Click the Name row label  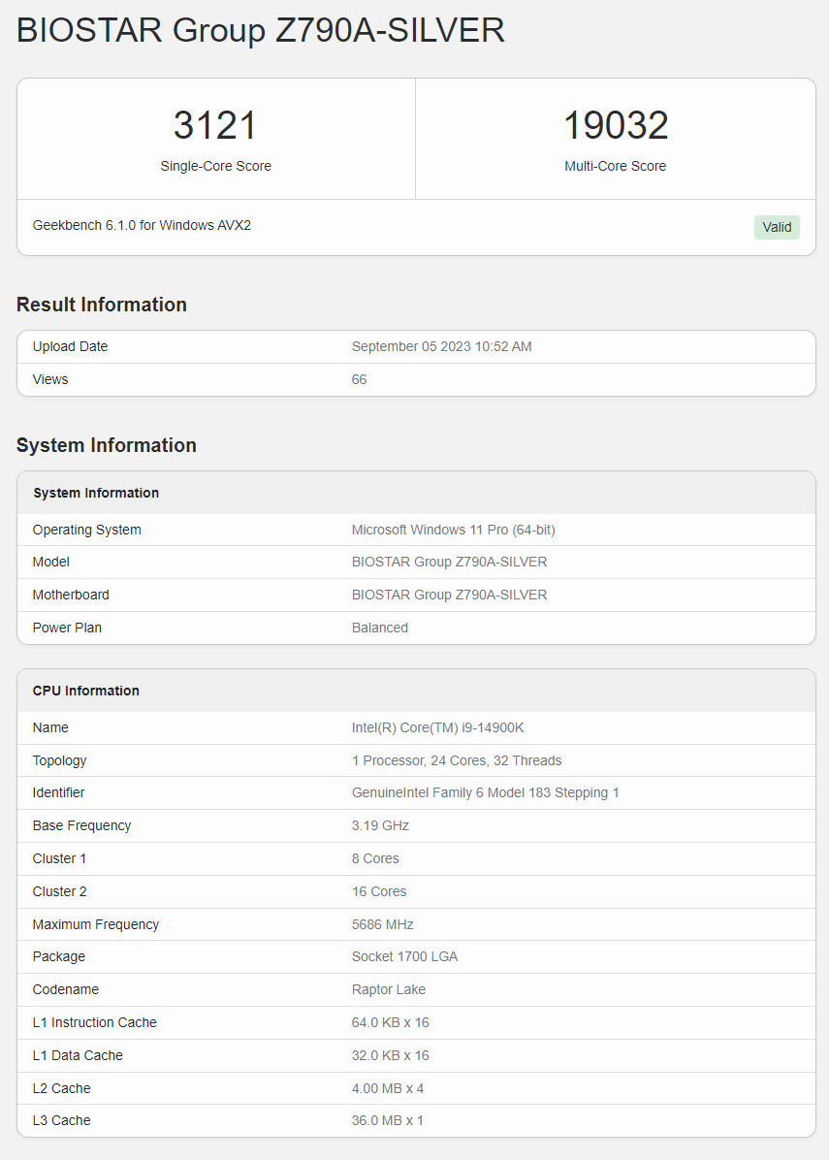(x=50, y=728)
